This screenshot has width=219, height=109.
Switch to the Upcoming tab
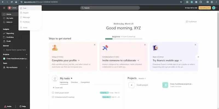64,82
